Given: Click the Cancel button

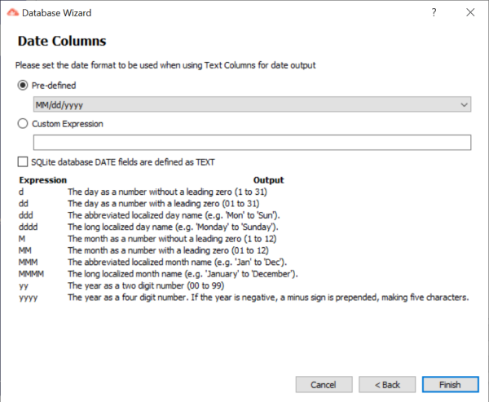Looking at the screenshot, I should pyautogui.click(x=324, y=385).
